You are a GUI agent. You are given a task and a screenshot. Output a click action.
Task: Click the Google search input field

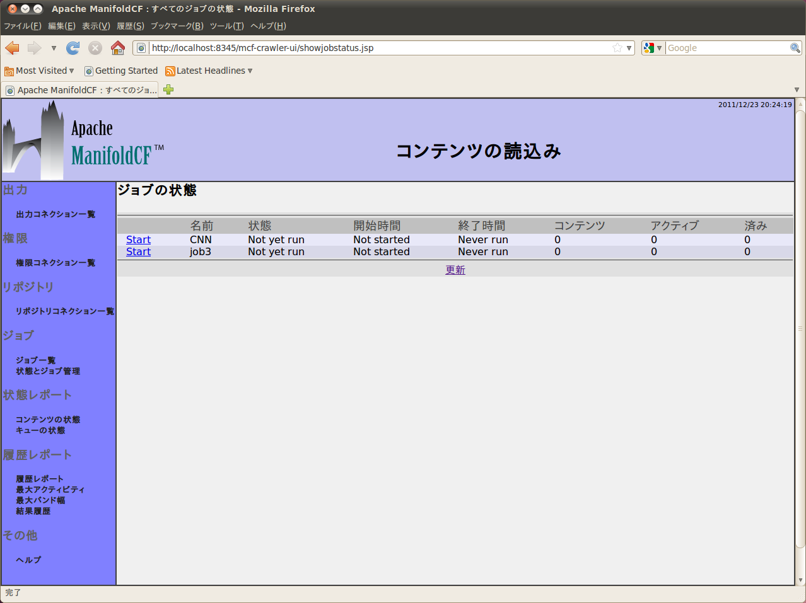[727, 48]
